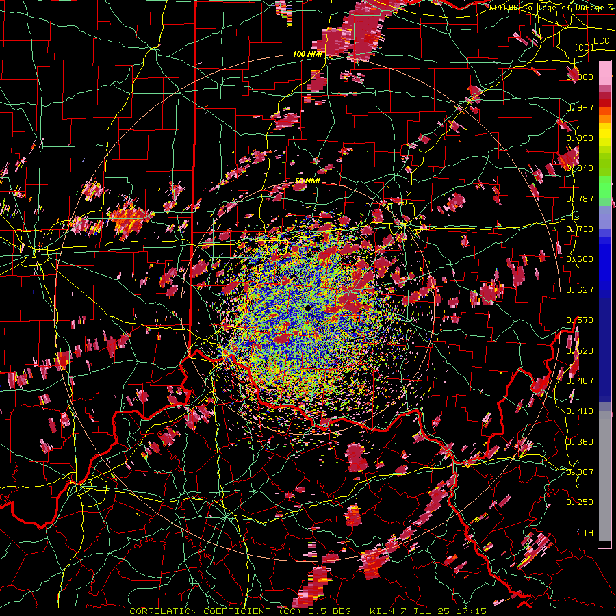Pick the light pink swatch atop color bar

tap(604, 73)
